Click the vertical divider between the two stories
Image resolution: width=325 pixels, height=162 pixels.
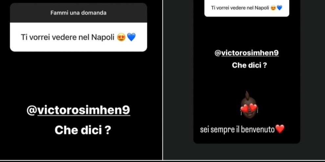coord(163,80)
